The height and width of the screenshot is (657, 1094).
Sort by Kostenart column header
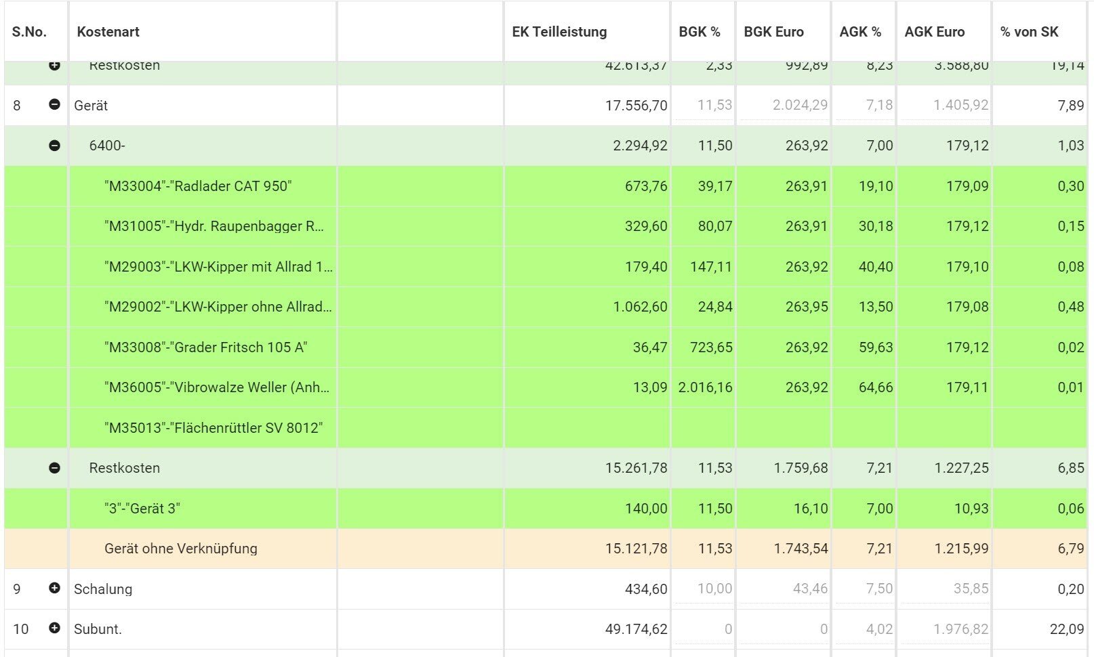(108, 32)
